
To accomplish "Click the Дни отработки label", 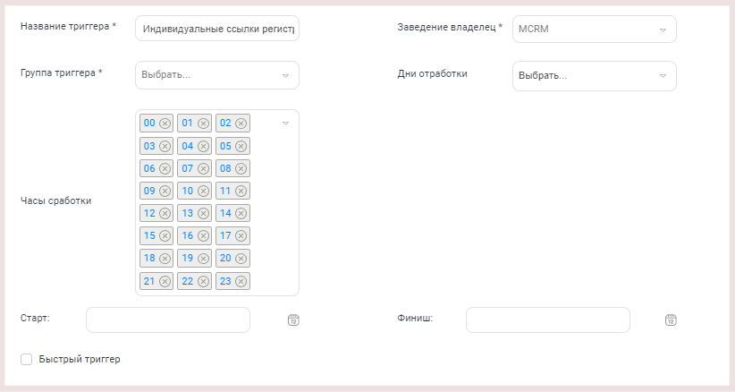I will click(432, 73).
